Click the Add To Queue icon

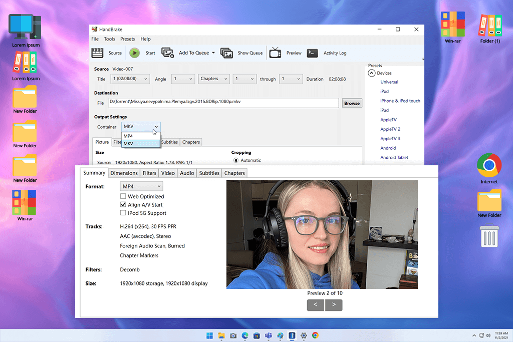pos(167,53)
